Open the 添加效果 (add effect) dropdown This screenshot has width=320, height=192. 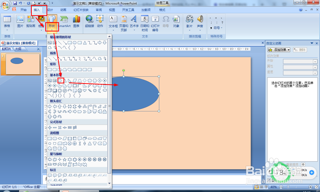[x=279, y=50]
